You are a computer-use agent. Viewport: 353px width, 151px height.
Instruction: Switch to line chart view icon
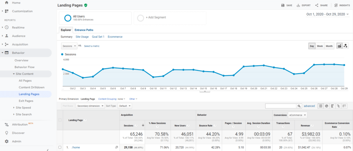pos(339,46)
